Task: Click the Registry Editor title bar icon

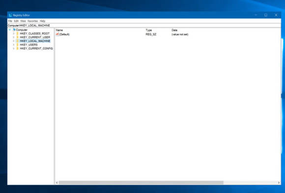Action: 10,15
